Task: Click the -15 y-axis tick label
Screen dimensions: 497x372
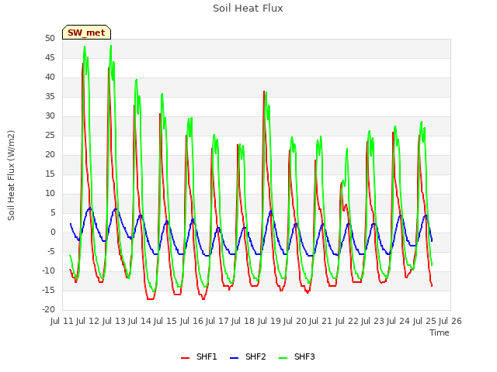Action: pyautogui.click(x=48, y=291)
